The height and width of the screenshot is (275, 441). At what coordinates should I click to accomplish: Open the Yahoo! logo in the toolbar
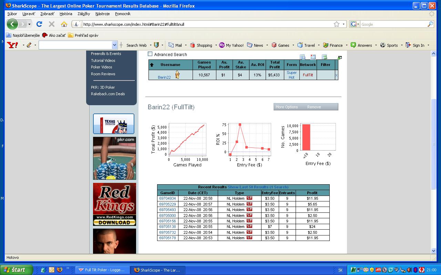[x=12, y=45]
